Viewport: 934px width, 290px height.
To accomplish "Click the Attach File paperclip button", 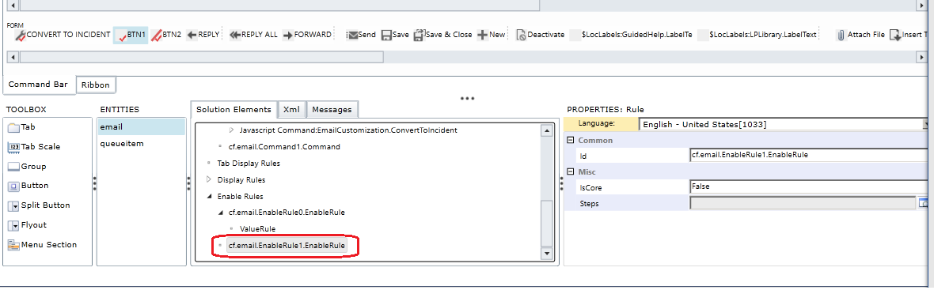I will tap(860, 35).
